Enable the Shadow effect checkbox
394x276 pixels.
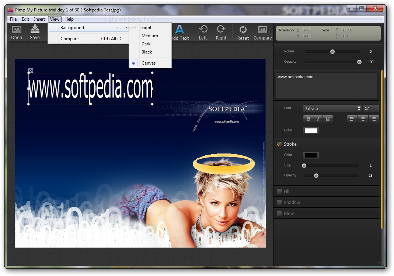click(279, 202)
